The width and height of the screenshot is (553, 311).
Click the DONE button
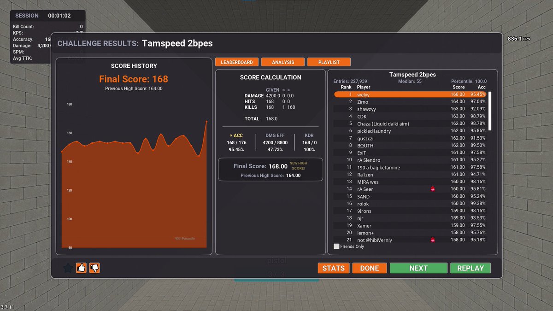370,268
